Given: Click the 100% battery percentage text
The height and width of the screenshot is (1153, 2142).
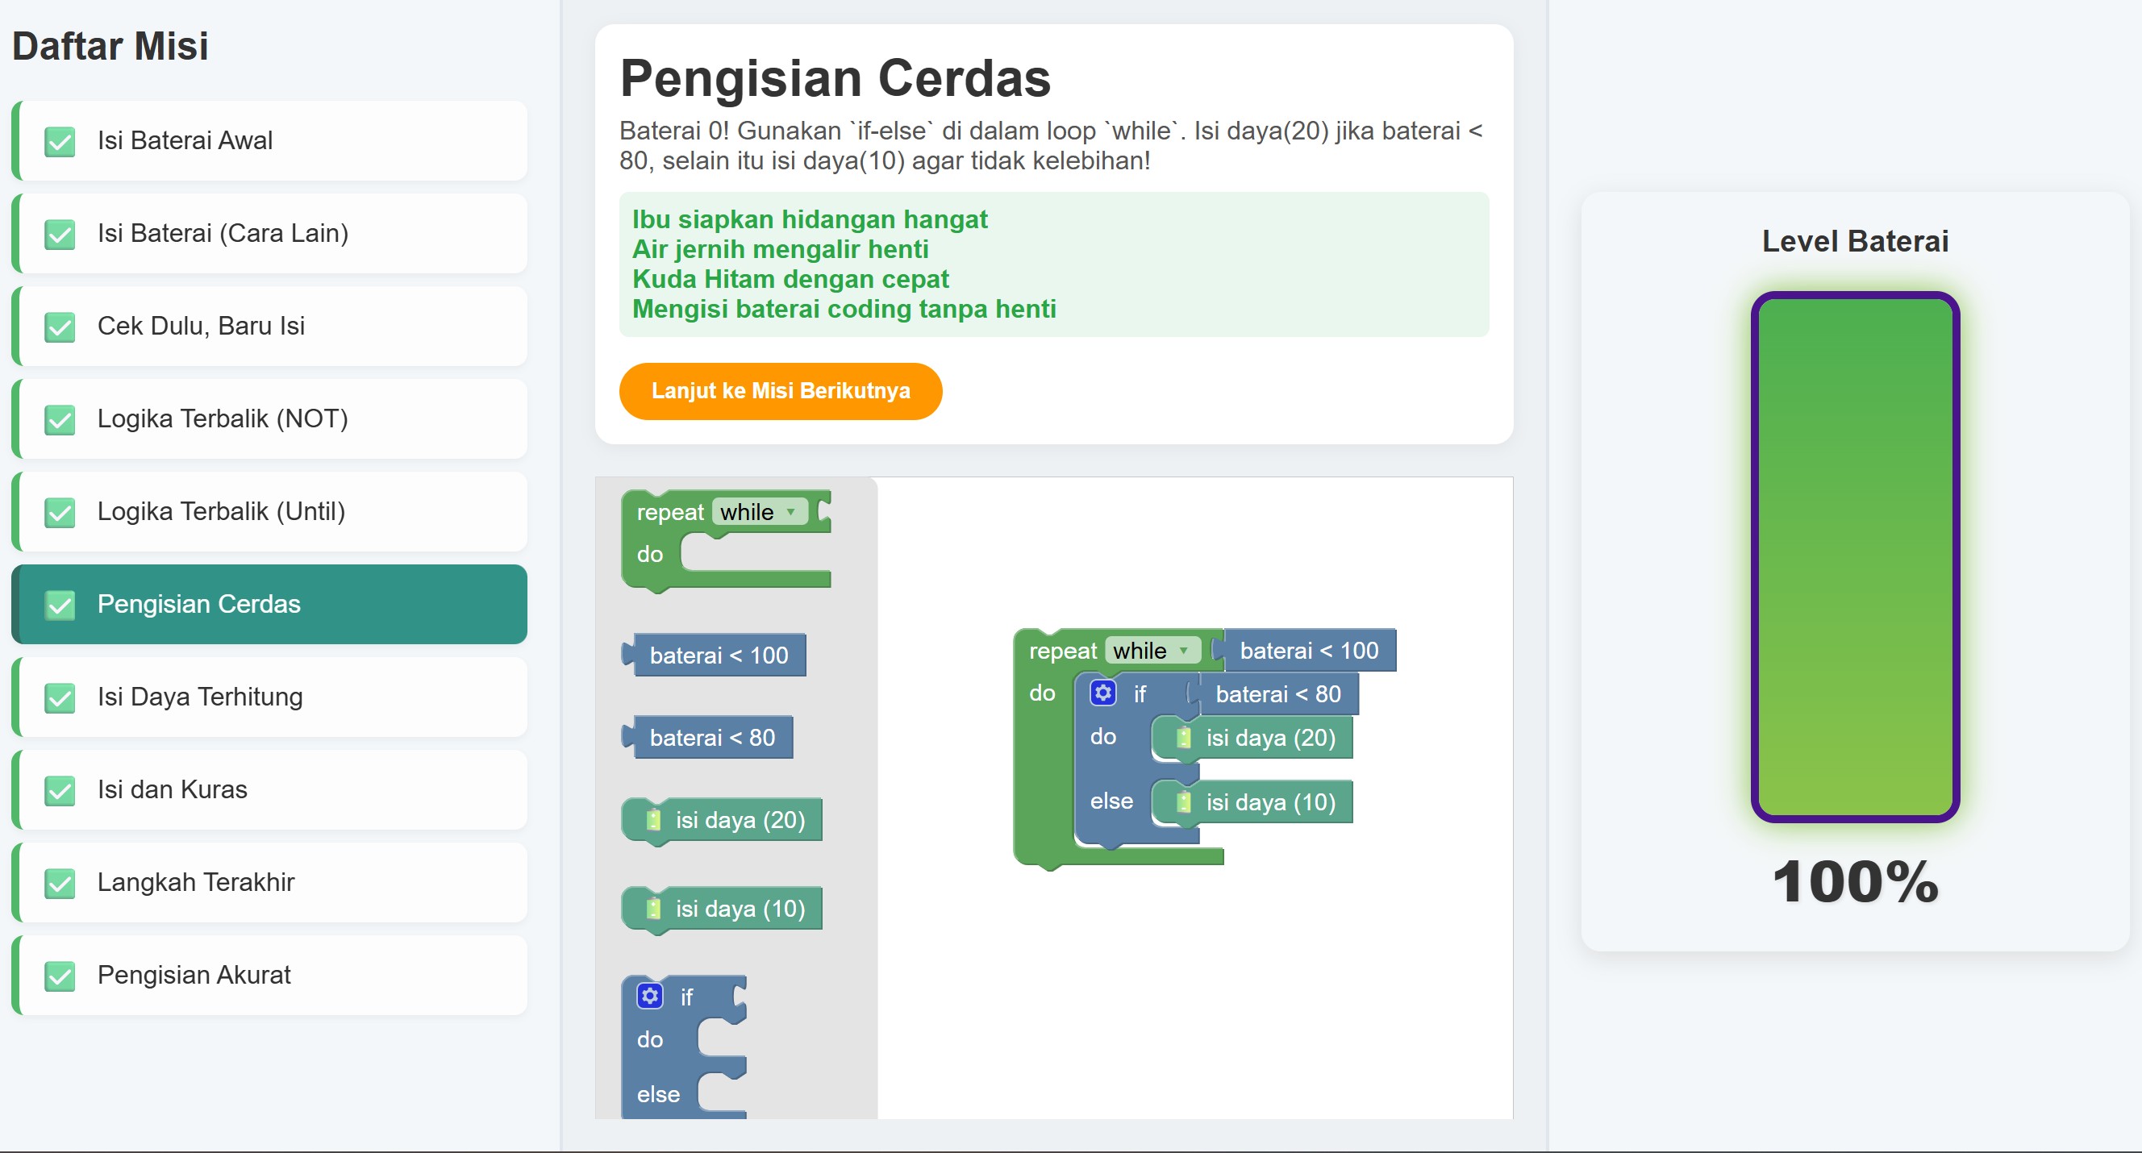Looking at the screenshot, I should [1857, 889].
